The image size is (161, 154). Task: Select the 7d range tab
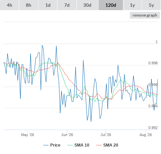(67, 5)
